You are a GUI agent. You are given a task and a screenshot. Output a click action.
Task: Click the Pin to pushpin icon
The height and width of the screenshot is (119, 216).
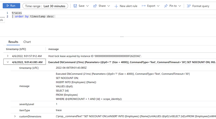coord(166,6)
